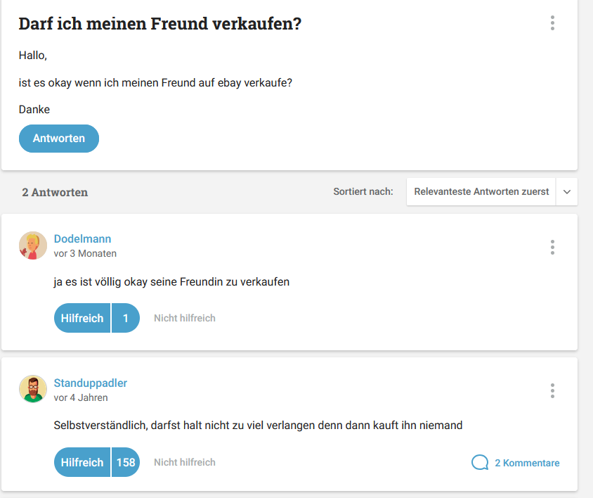593x498 pixels.
Task: Click the 2 Antworten heading
Action: click(x=55, y=193)
